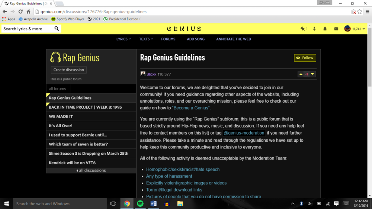
Task: Open BACK IN TIME PROJECT discussion
Action: [x=91, y=107]
